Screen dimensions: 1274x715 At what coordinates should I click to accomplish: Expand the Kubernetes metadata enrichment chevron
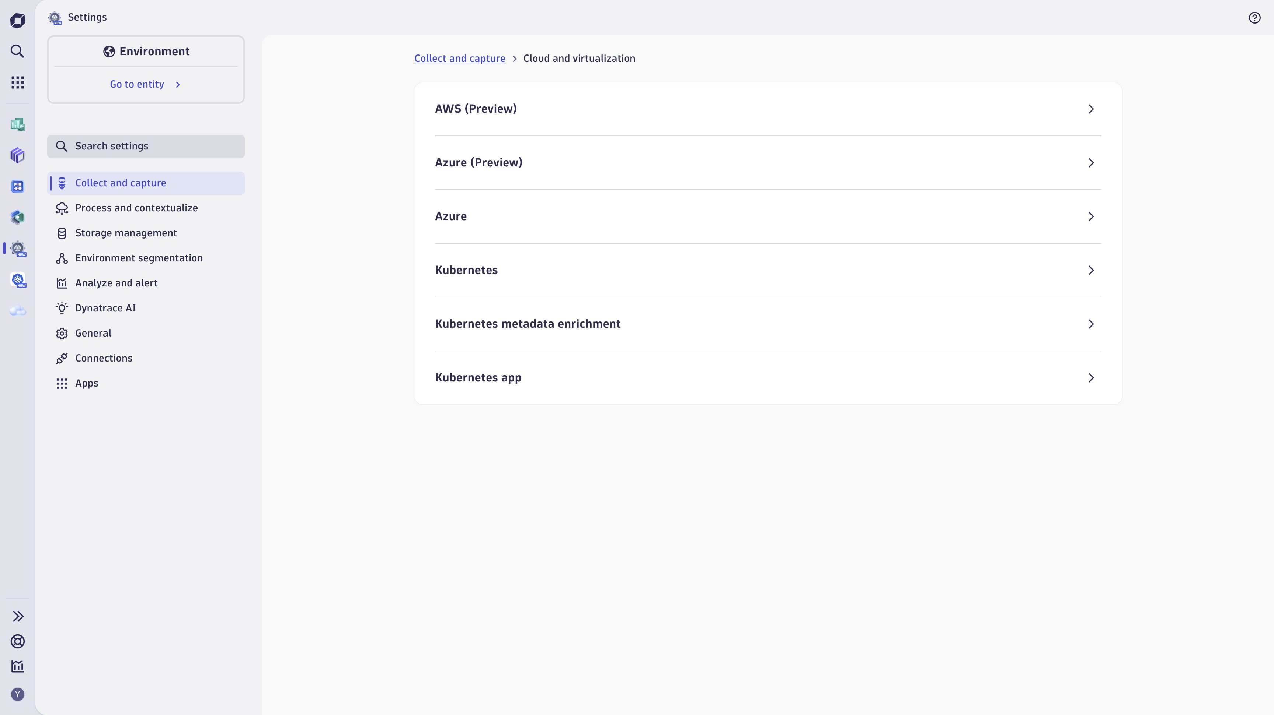coord(1091,324)
